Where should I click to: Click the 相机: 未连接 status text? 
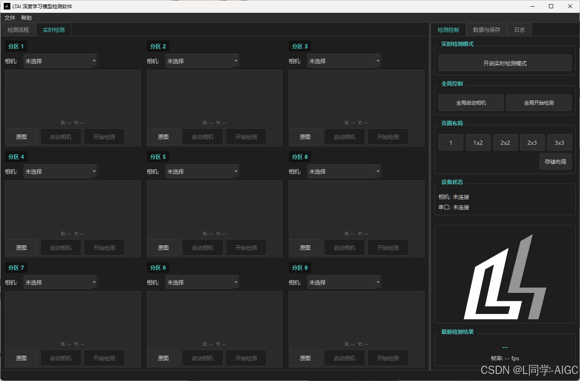(x=454, y=197)
